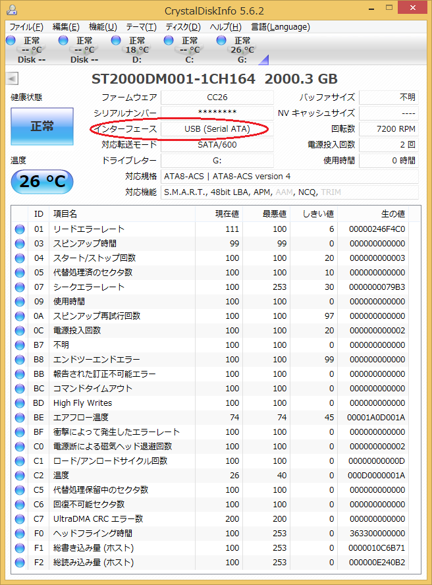
Task: Click the power-on hours field 0 時間
Action: (x=389, y=161)
